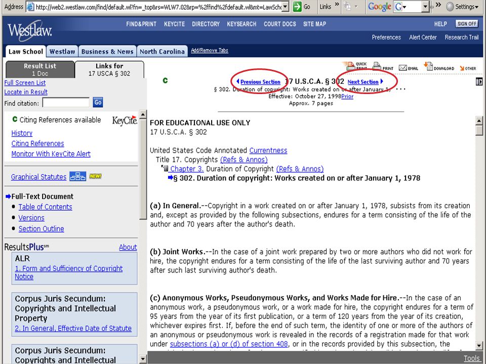Expand the Google toolbar overflow chevron
486x364 pixels.
coord(438,5)
